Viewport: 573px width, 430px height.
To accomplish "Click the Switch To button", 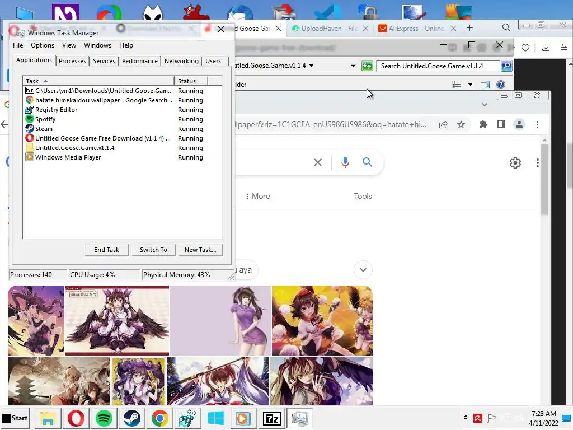I will point(153,250).
